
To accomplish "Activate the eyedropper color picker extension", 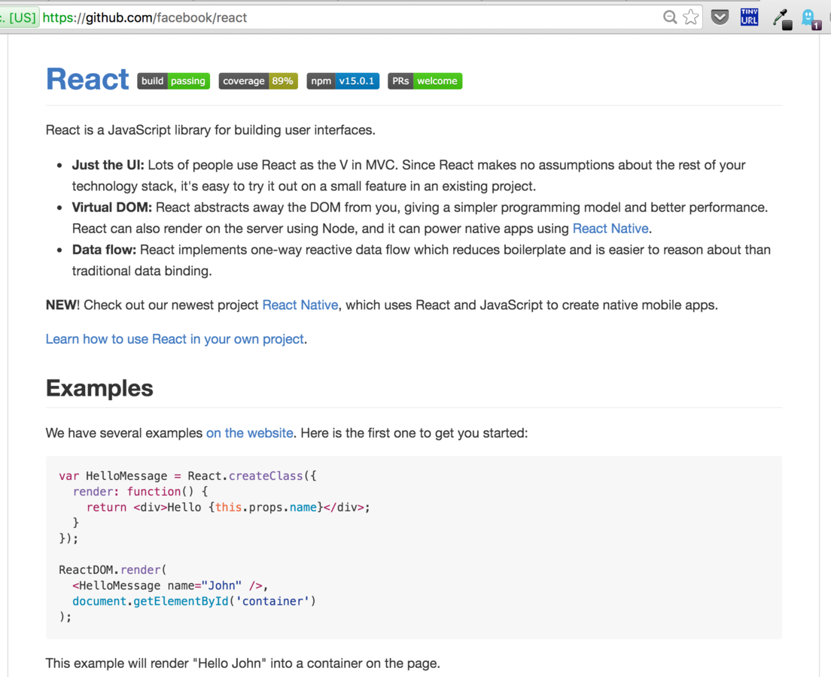I will [x=782, y=19].
